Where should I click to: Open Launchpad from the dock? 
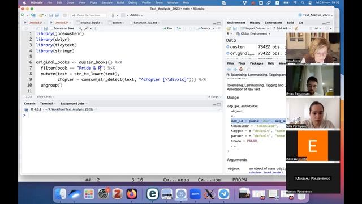click(x=89, y=194)
